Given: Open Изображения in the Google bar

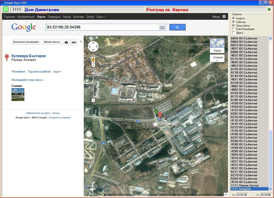Looking at the screenshot, I should 26,17.
